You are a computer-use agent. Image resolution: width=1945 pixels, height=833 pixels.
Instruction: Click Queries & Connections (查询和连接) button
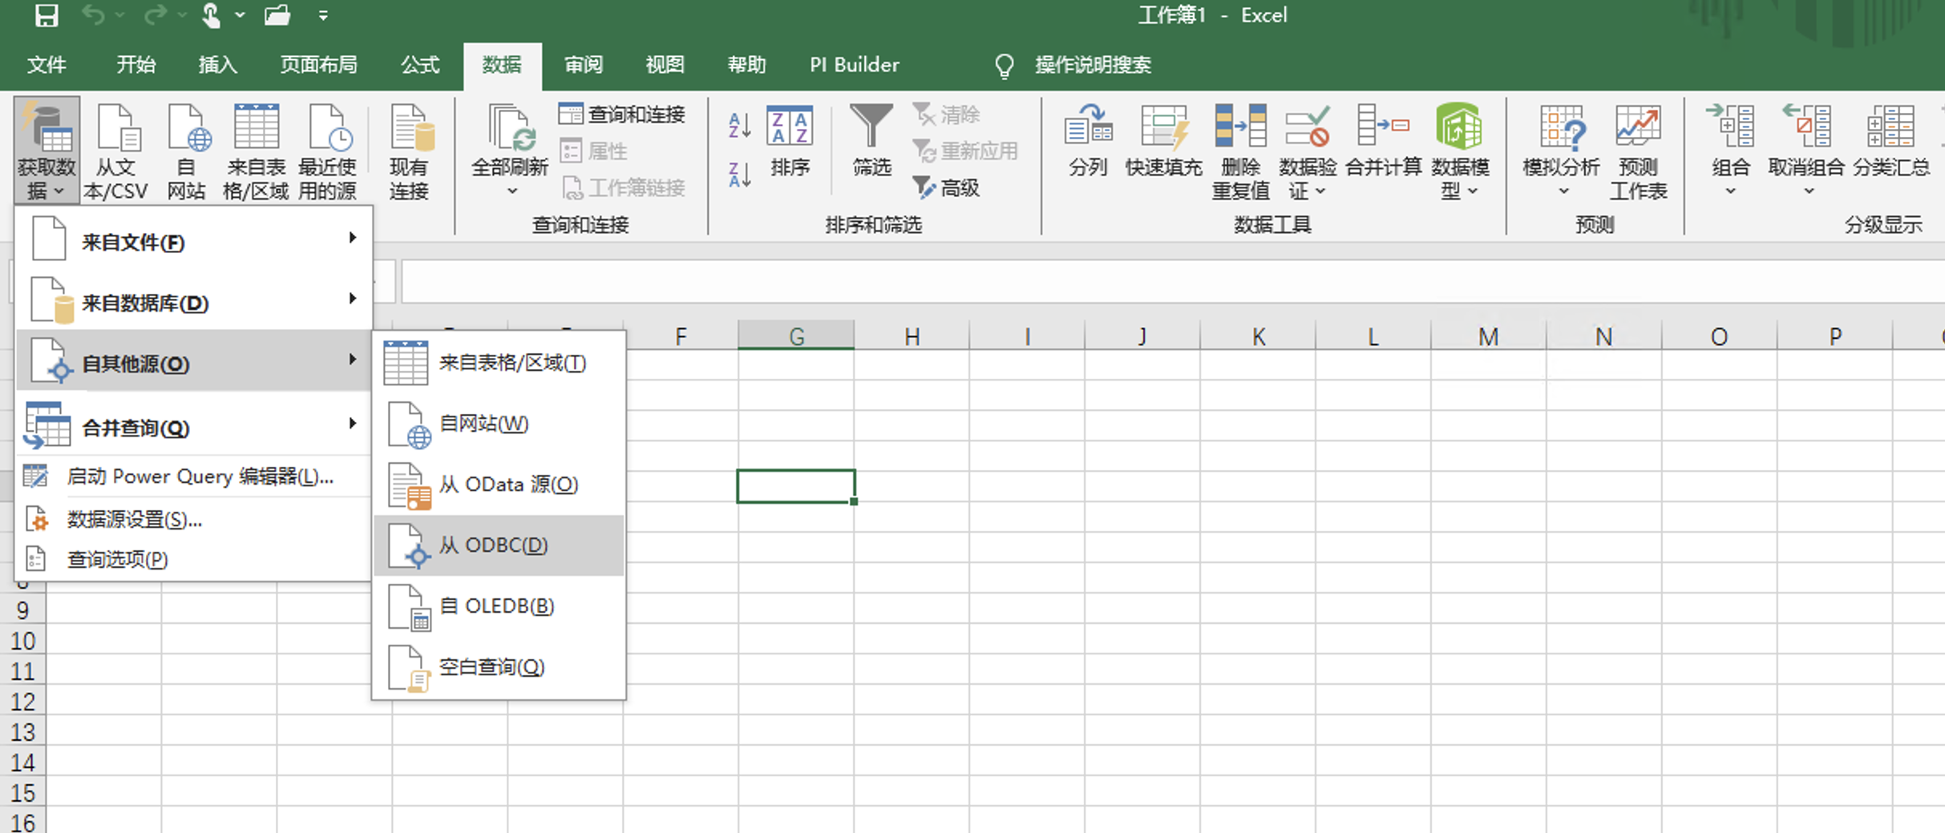(623, 115)
